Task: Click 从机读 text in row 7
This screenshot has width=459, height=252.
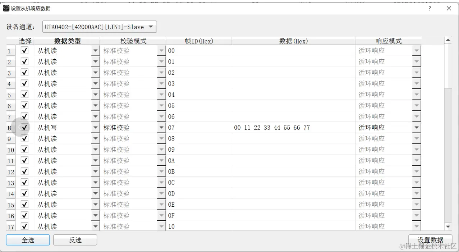Action: 47,117
